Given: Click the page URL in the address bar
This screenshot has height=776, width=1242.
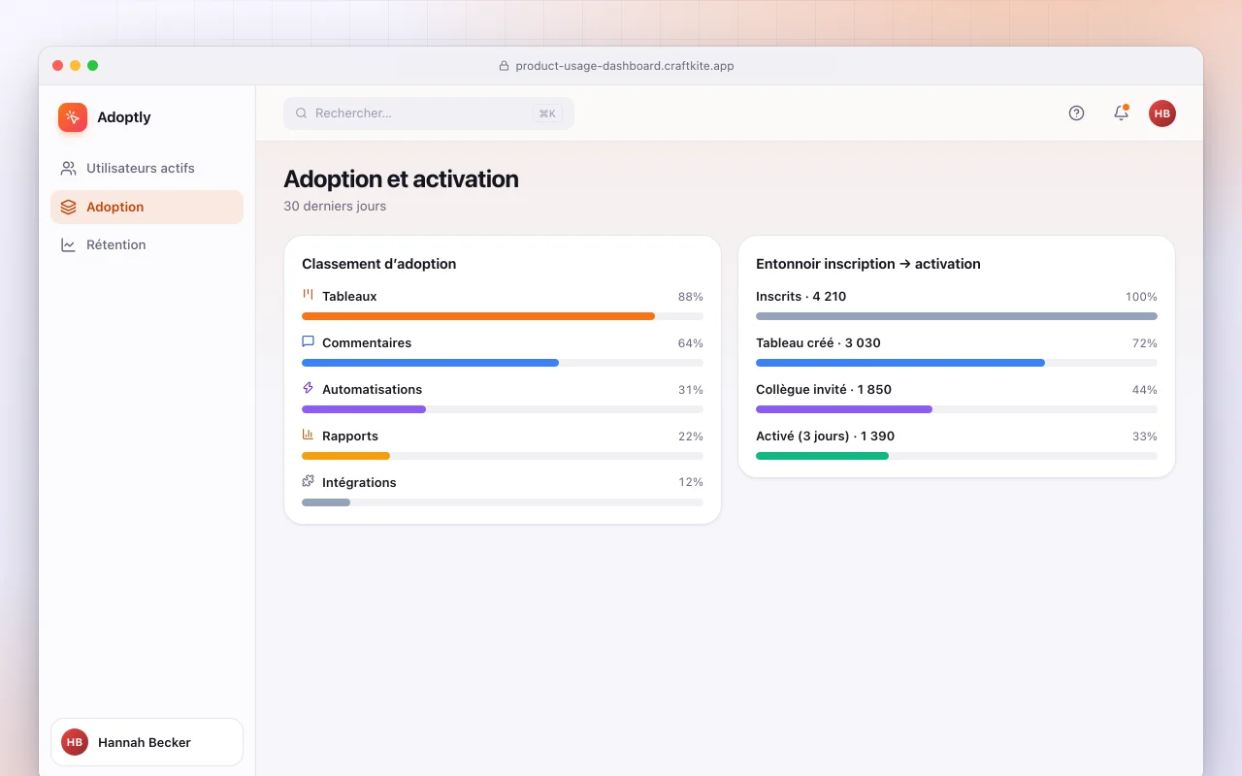Looking at the screenshot, I should 625,66.
